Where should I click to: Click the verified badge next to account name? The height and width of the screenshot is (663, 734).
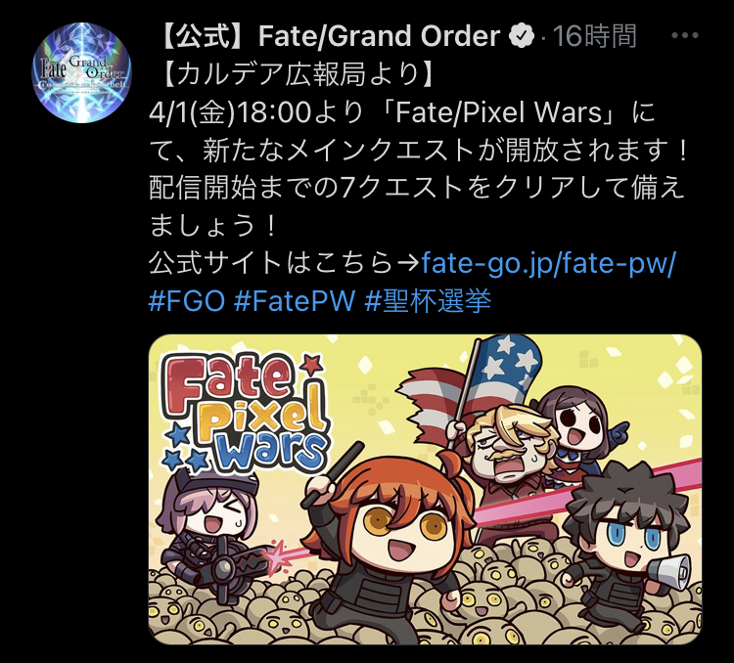(x=522, y=36)
